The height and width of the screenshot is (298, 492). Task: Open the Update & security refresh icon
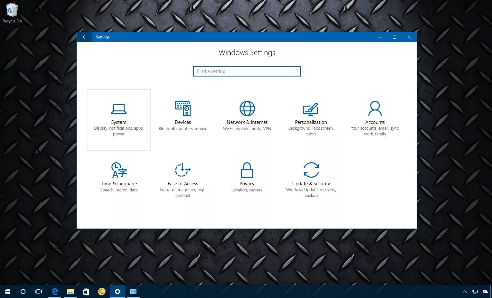[311, 170]
